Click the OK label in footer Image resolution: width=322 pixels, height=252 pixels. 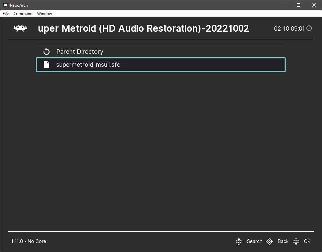pyautogui.click(x=307, y=241)
